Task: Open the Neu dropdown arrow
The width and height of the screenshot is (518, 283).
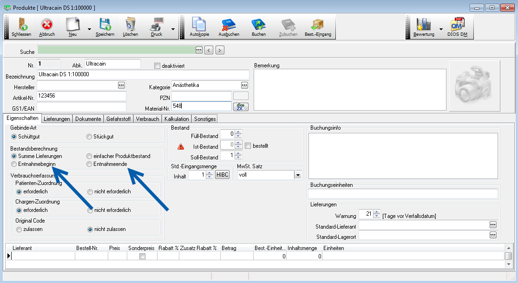Action: (x=89, y=29)
